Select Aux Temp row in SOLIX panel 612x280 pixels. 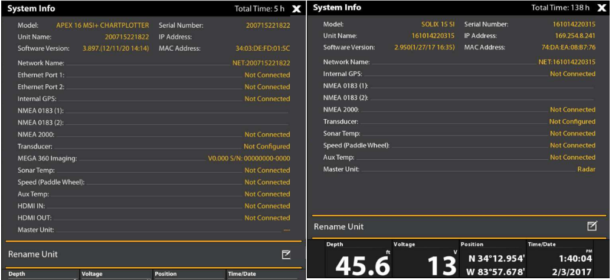tap(459, 157)
